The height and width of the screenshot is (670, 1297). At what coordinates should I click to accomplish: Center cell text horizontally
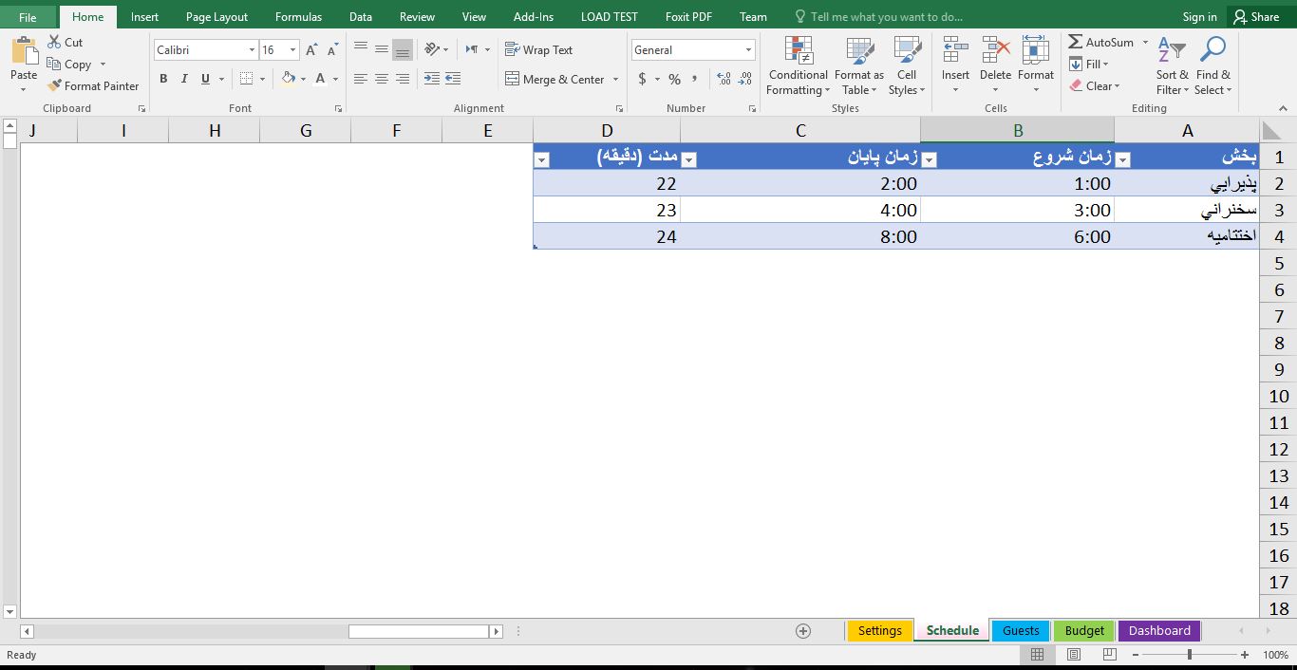pyautogui.click(x=382, y=79)
